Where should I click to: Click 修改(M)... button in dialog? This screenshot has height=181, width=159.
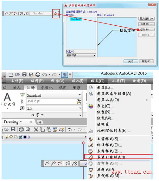coord(146,29)
